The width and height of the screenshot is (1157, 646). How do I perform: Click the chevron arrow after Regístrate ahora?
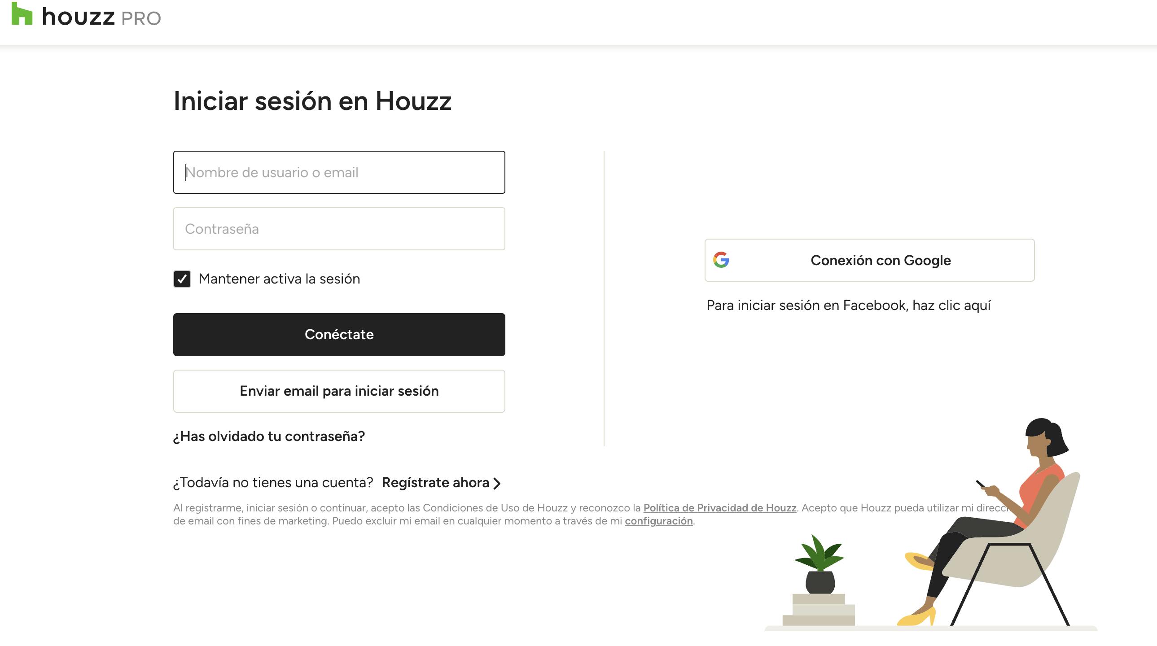[497, 484]
